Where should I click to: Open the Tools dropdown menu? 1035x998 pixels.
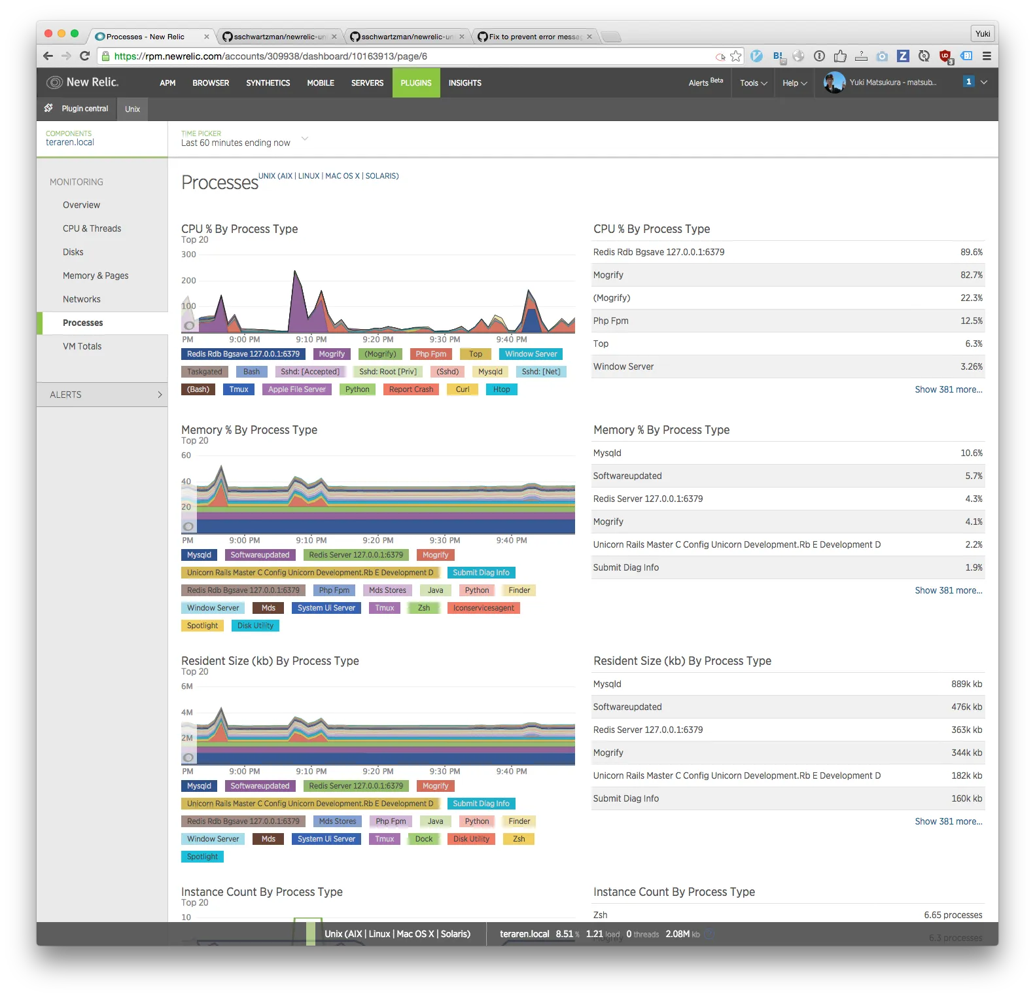[x=753, y=83]
